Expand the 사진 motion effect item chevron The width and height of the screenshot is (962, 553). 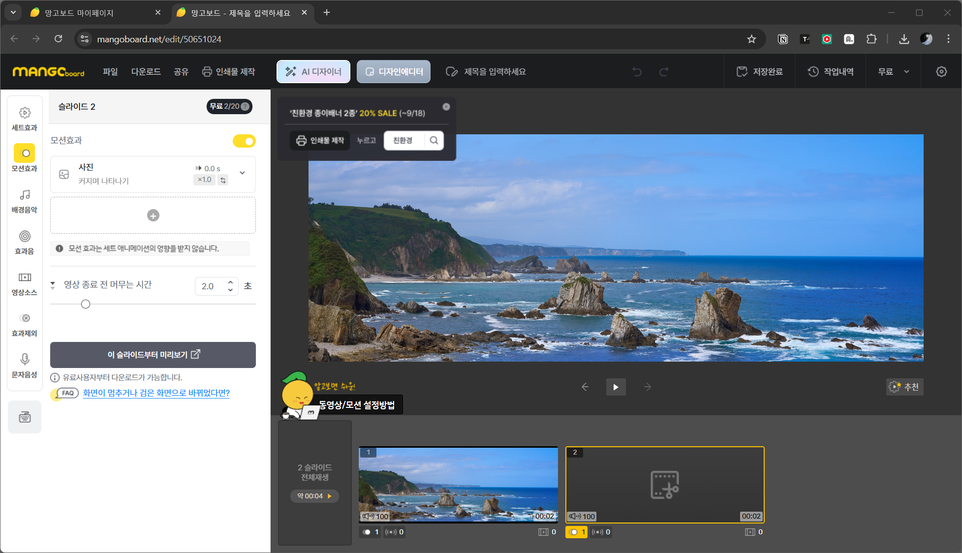pyautogui.click(x=242, y=173)
